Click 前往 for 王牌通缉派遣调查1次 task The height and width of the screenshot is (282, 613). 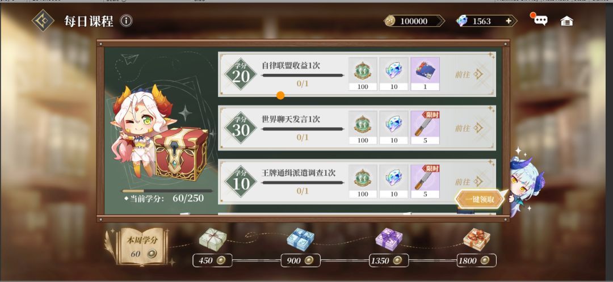pos(469,182)
